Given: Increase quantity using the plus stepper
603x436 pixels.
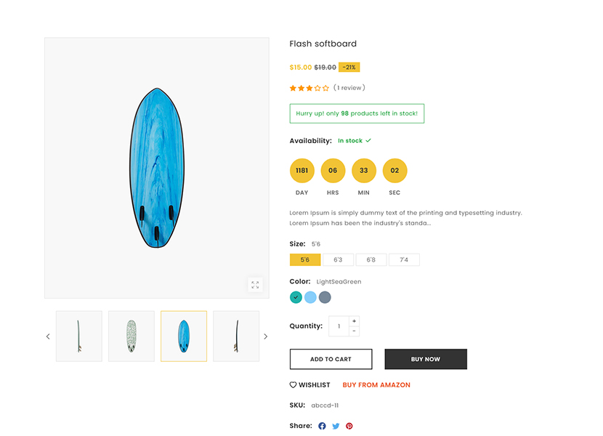Looking at the screenshot, I should point(355,320).
